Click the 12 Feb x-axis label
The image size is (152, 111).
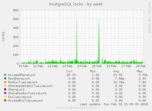53,66
